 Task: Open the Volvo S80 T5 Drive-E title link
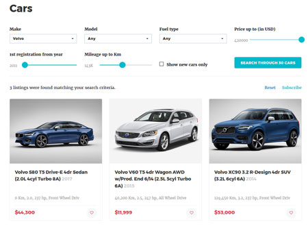pyautogui.click(x=51, y=175)
